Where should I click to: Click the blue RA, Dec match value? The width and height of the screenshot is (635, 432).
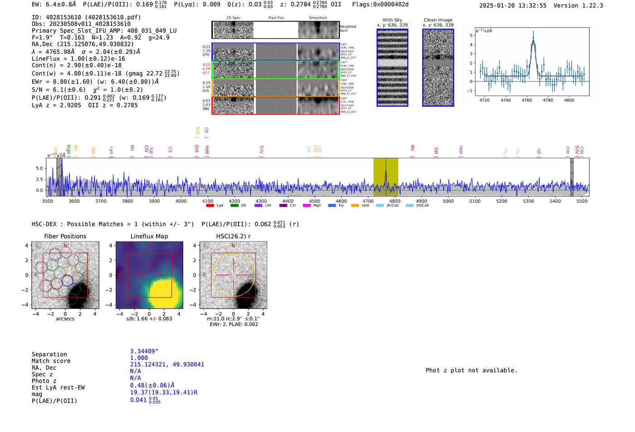(x=167, y=364)
